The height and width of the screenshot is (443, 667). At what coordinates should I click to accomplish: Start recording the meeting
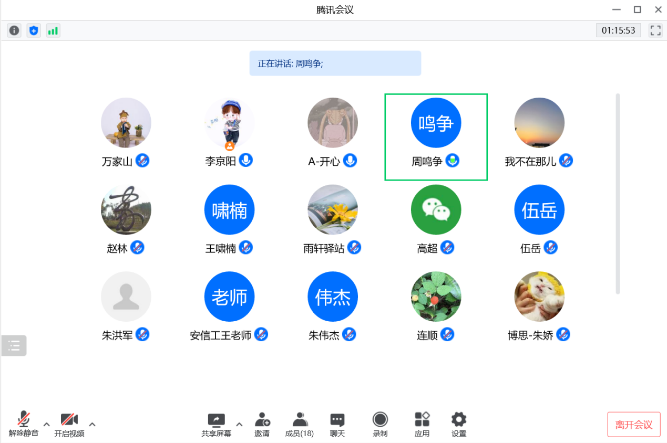pyautogui.click(x=379, y=424)
